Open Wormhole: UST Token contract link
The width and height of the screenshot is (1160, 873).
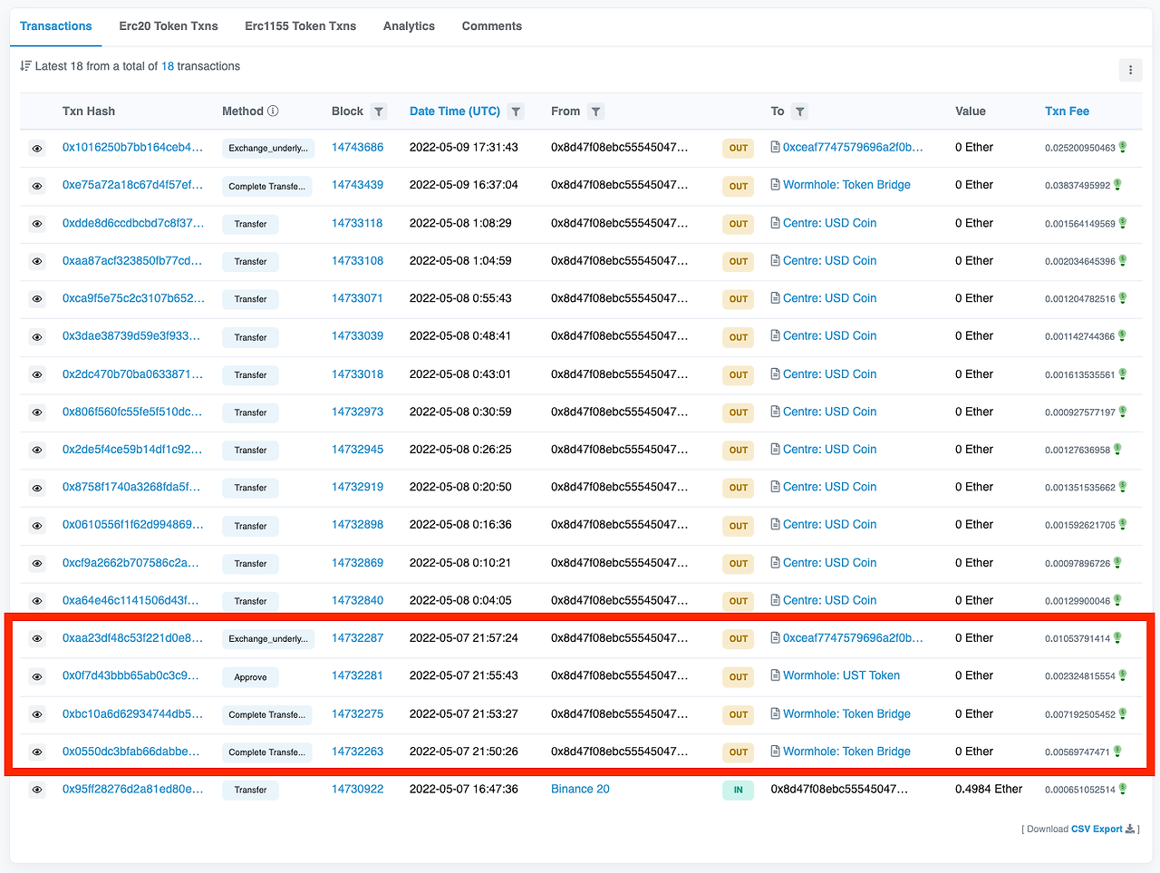tap(841, 675)
